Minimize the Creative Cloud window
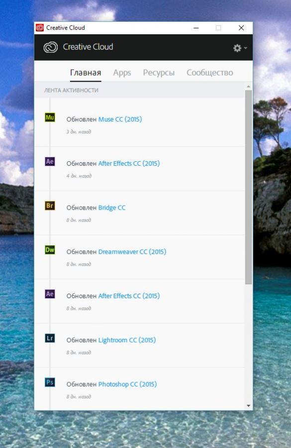Screen dimensions: 291x448 (x=196, y=28)
